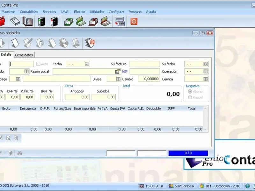
Task: Switch to the Otros datos tab
Action: click(x=24, y=55)
